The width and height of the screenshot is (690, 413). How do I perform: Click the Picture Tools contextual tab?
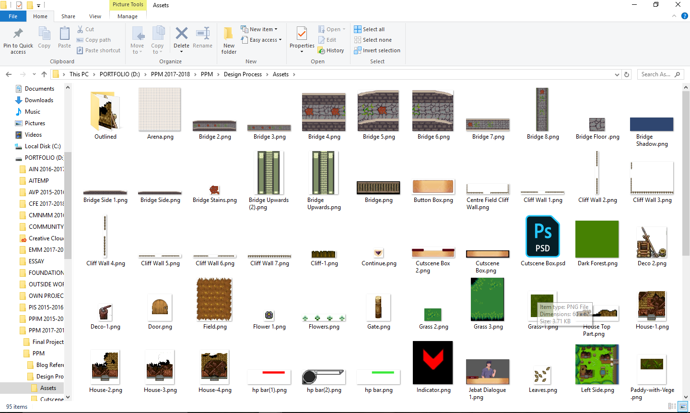click(128, 5)
